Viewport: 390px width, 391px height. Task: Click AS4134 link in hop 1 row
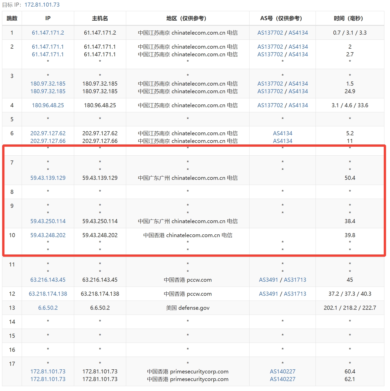[298, 33]
